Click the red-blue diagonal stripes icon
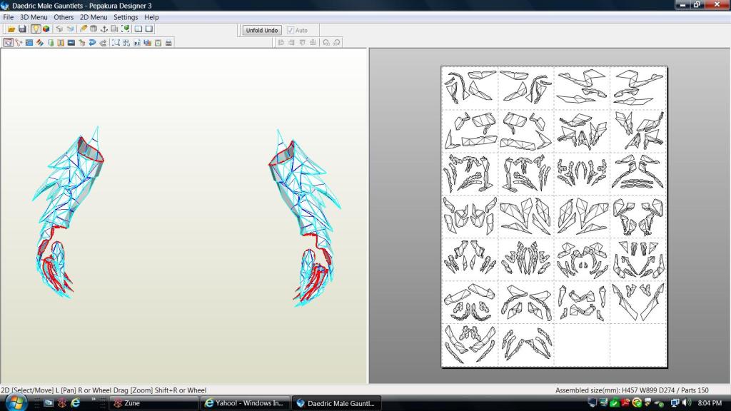 tap(40, 42)
